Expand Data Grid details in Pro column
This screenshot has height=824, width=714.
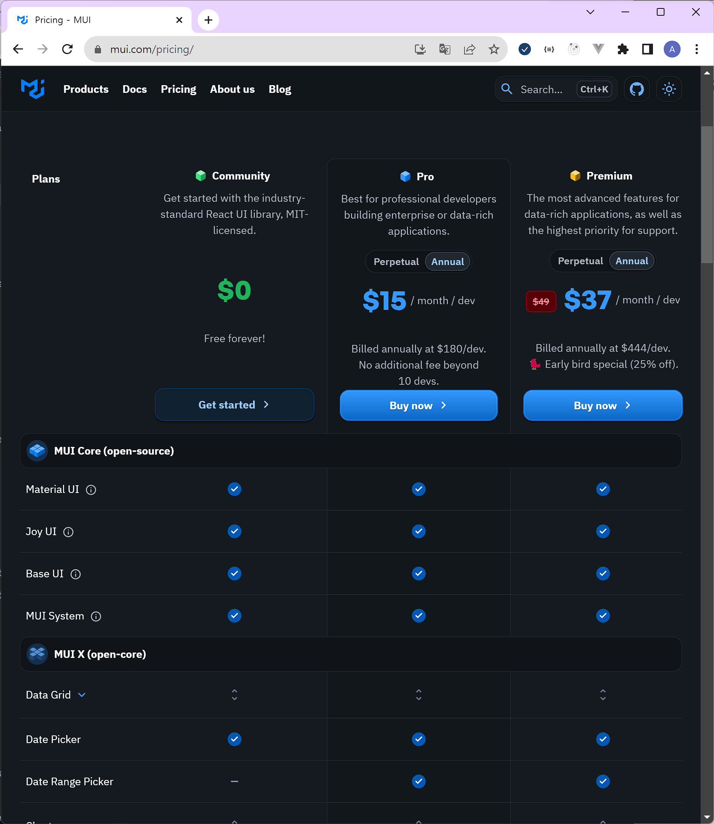[x=418, y=695]
